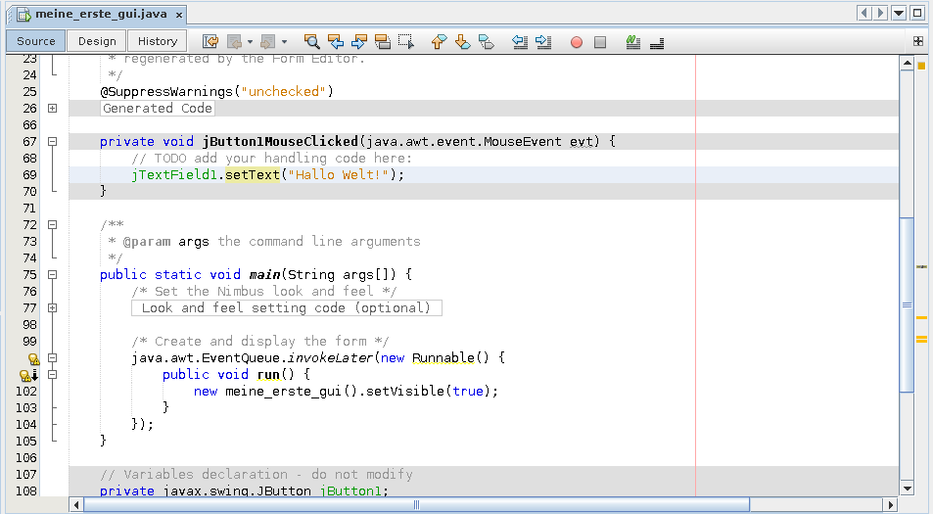Jump to previous find occurrence

(336, 41)
